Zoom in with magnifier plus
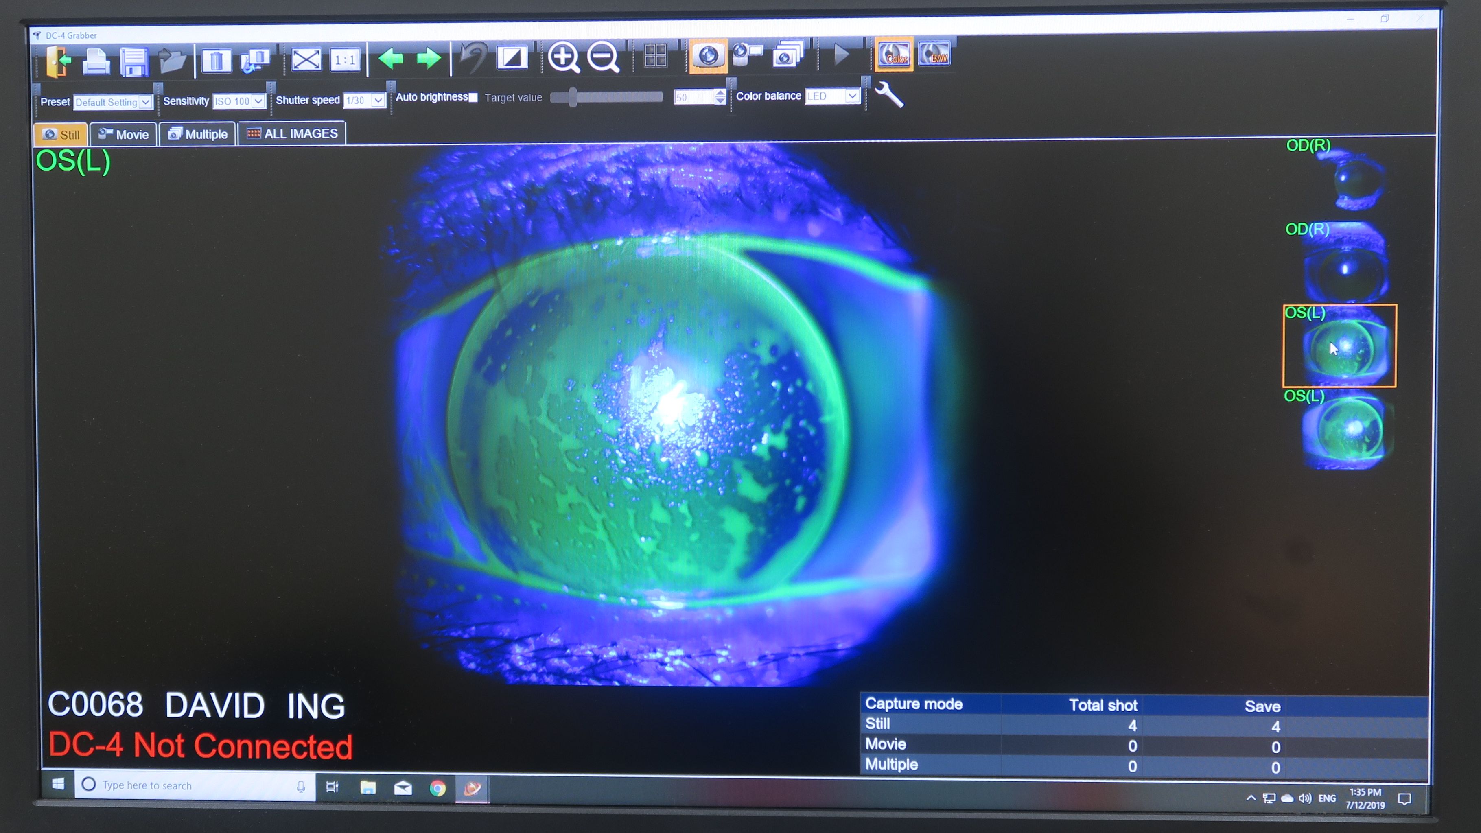 click(563, 57)
